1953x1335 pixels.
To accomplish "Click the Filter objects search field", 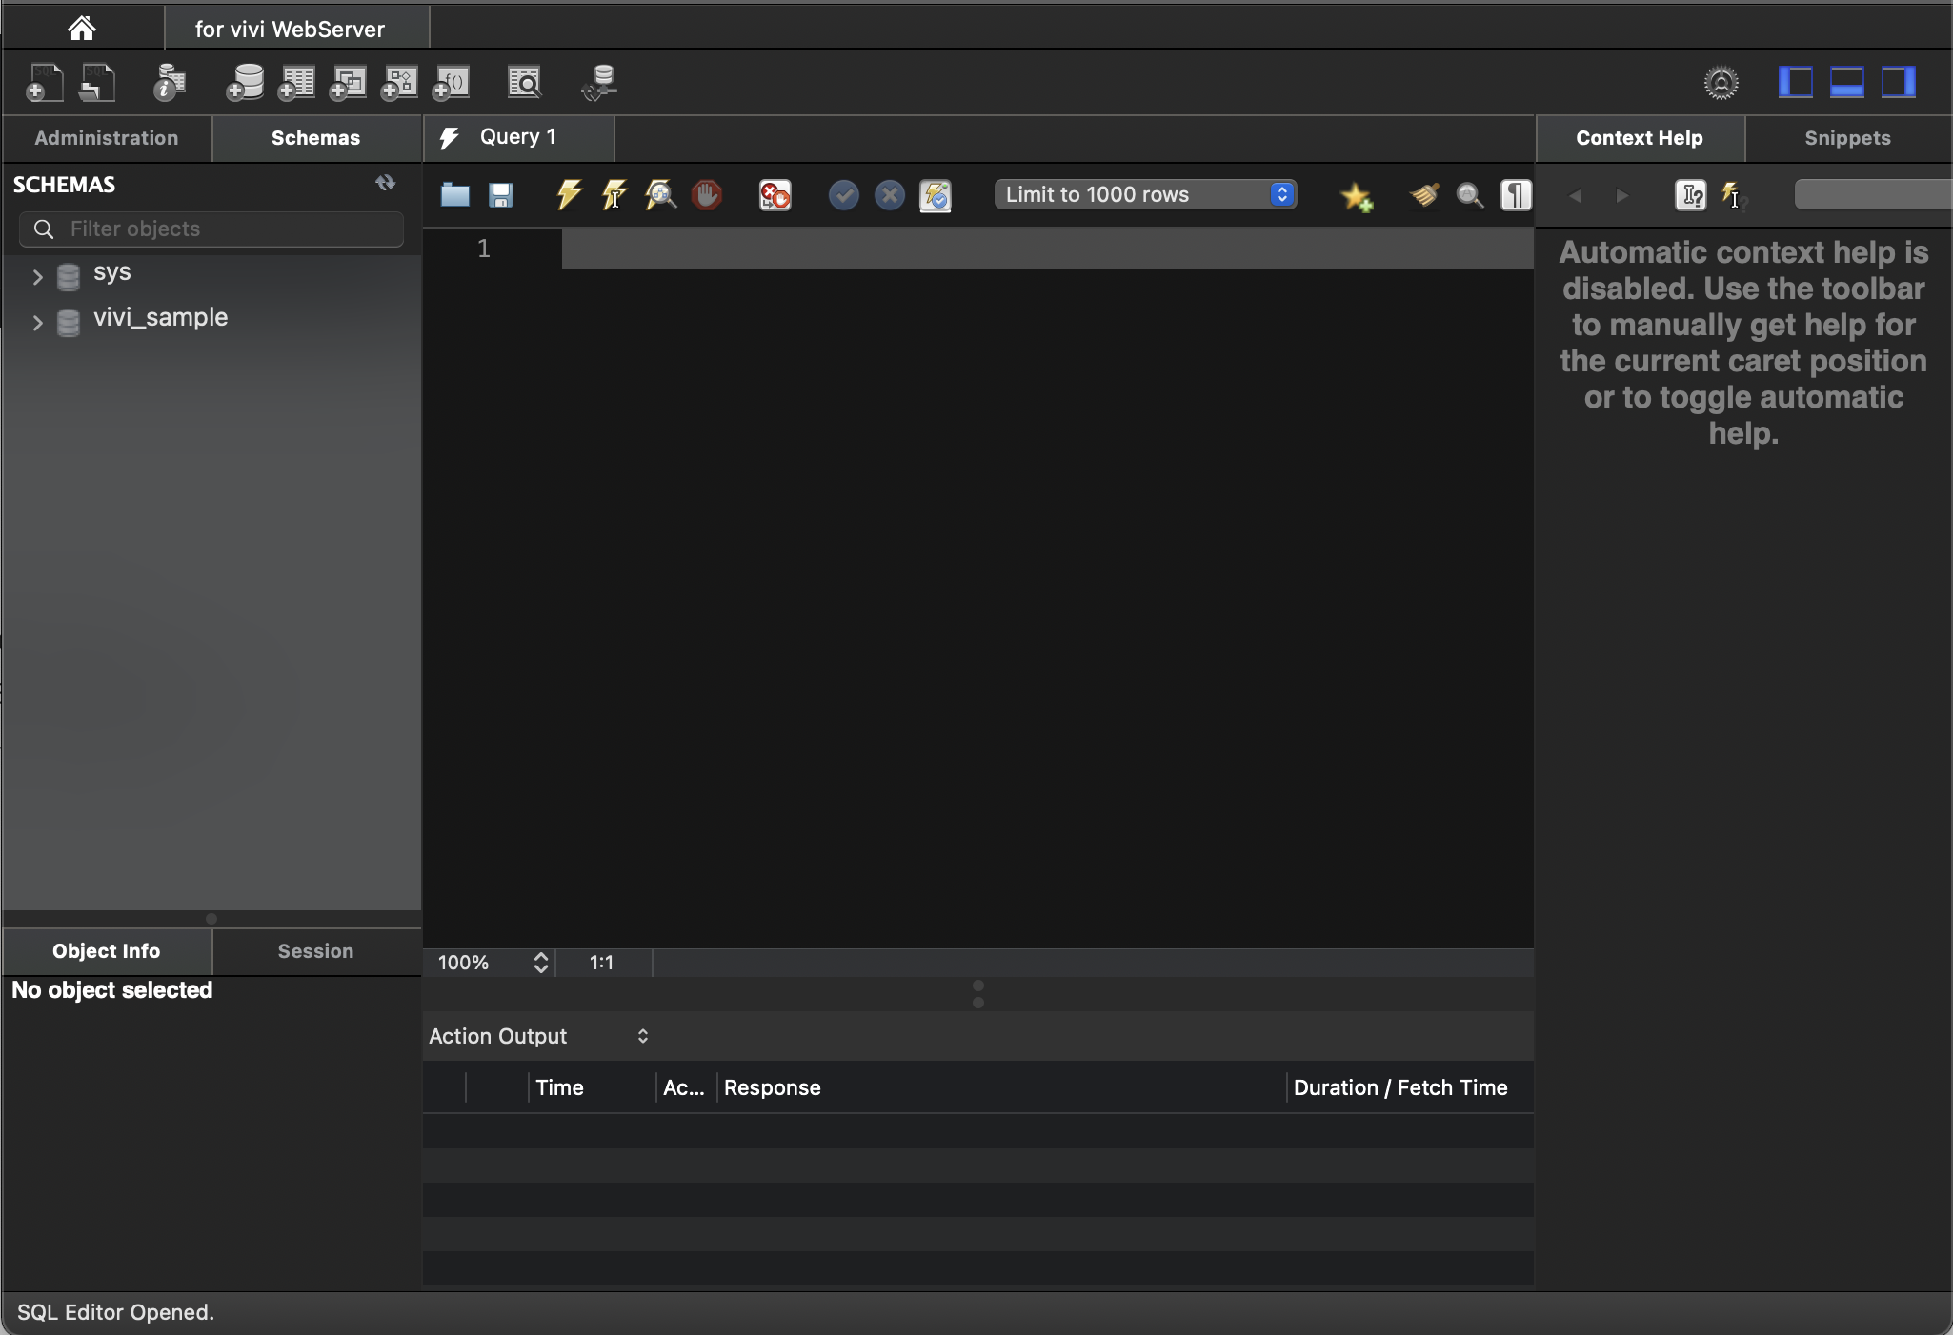I will click(211, 229).
